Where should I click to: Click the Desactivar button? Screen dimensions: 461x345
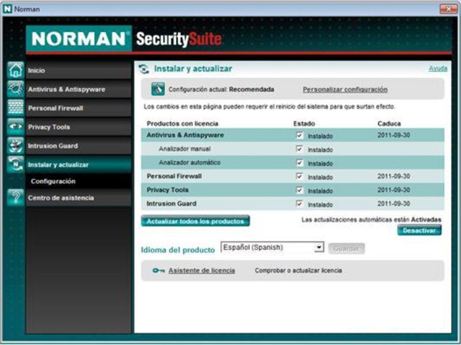pyautogui.click(x=420, y=230)
